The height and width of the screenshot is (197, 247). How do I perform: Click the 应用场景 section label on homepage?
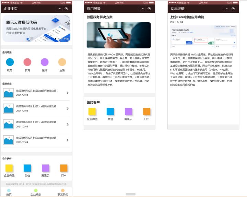coord(7,53)
